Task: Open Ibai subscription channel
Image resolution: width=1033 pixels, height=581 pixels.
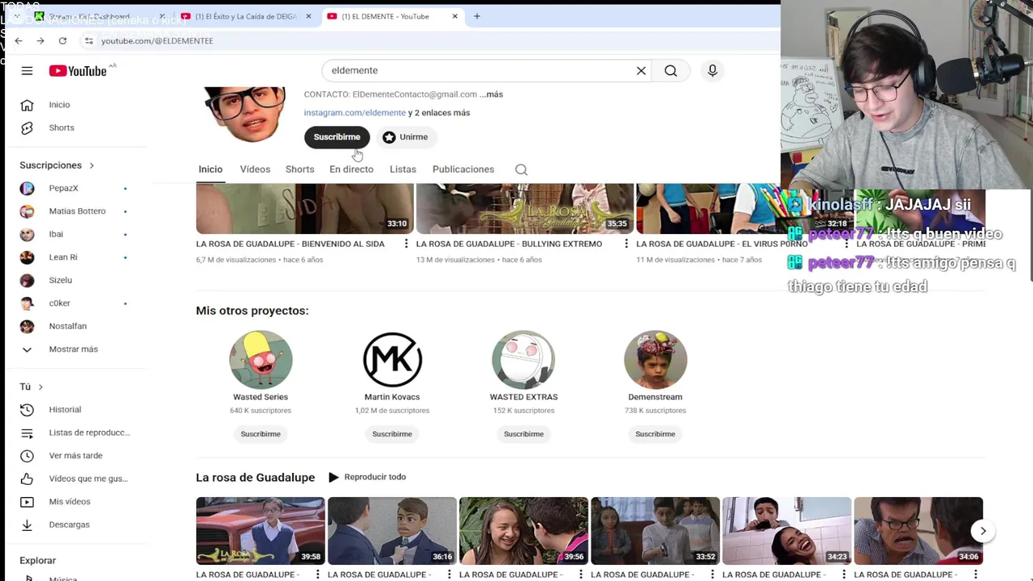Action: pyautogui.click(x=56, y=234)
